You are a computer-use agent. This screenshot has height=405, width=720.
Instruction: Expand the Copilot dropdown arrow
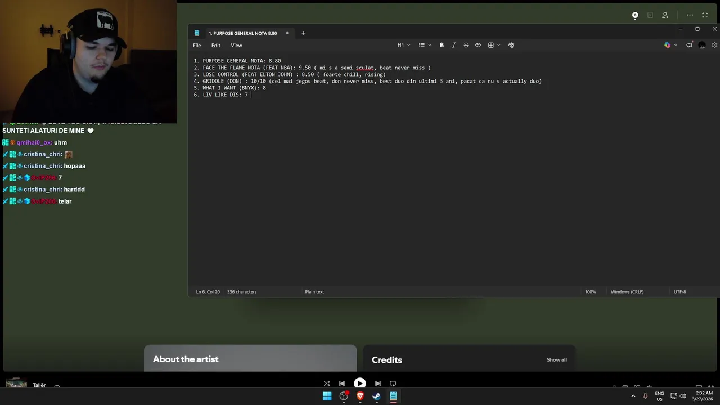(x=676, y=45)
